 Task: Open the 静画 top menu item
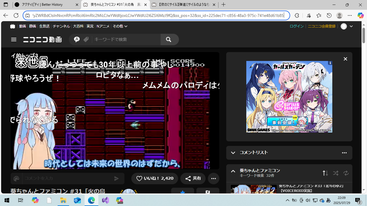(33, 26)
